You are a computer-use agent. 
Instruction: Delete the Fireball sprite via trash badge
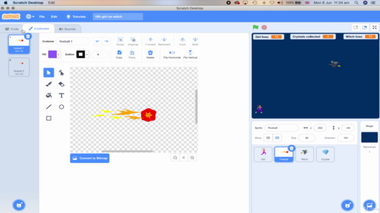(292, 149)
